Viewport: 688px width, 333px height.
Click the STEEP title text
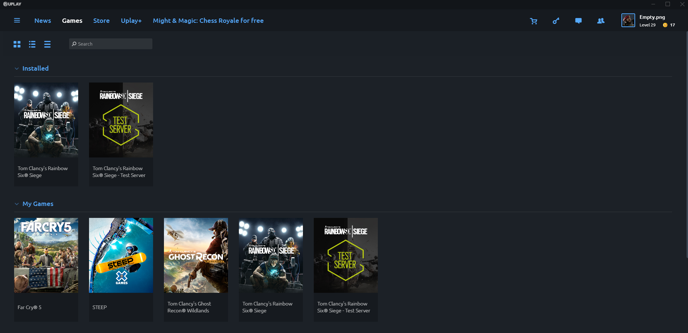[100, 307]
